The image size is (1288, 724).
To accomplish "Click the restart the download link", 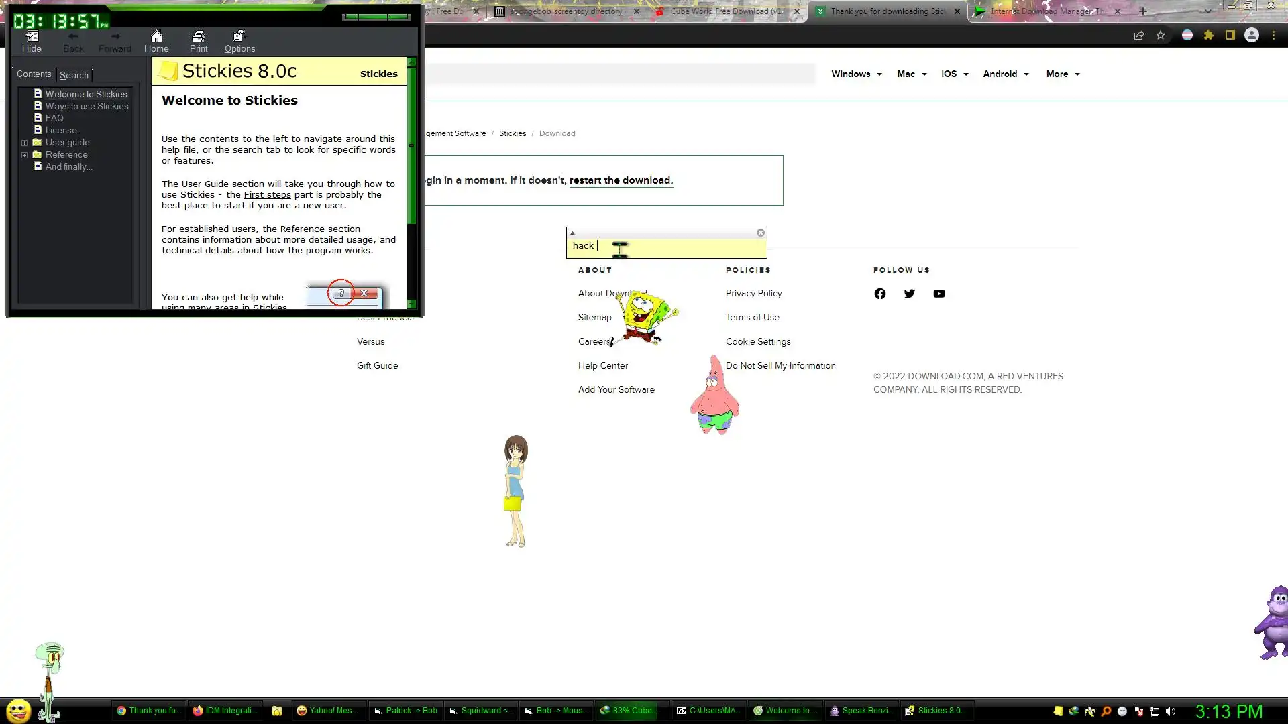I will click(x=620, y=180).
